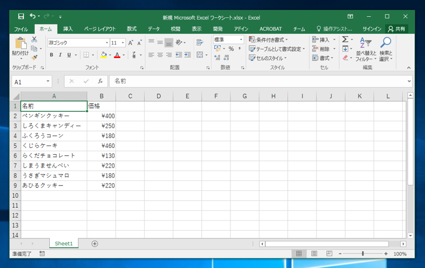Undo the last action
425x268 pixels.
(32, 17)
